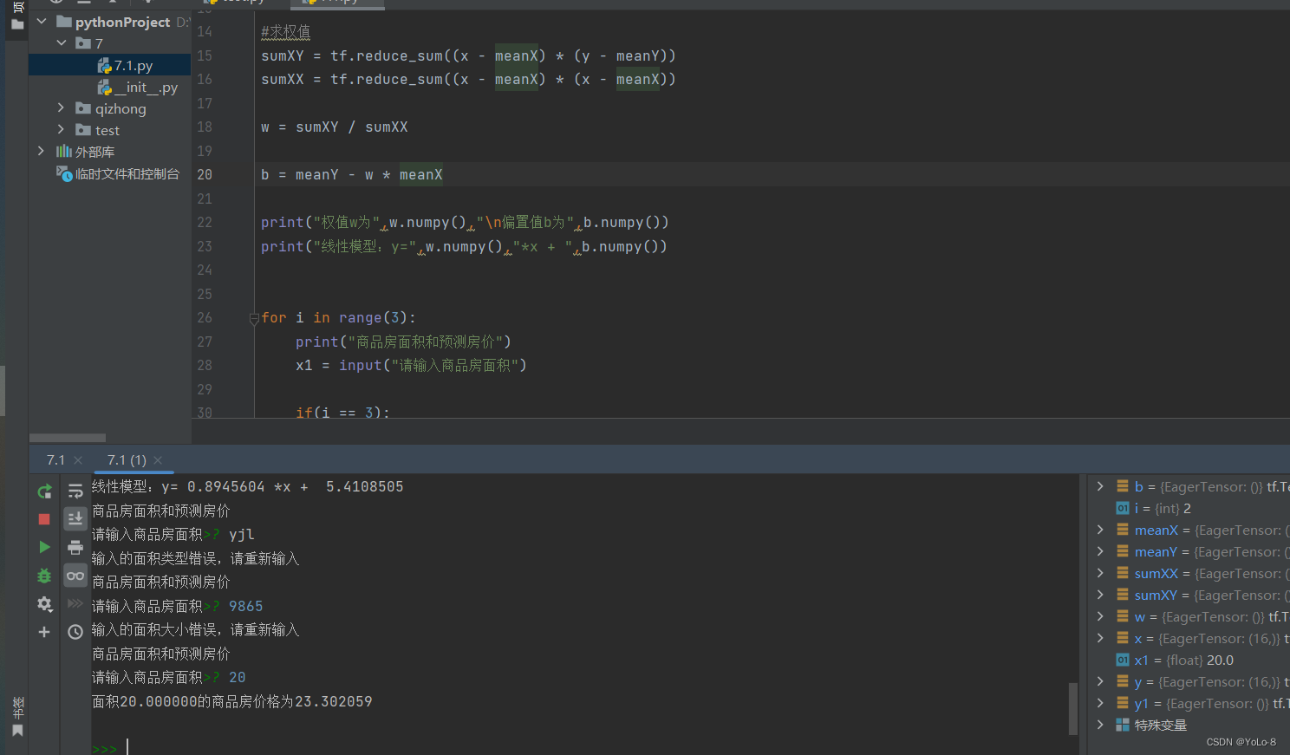This screenshot has height=755, width=1290.
Task: Click the int type icon beside variable i
Action: coord(1123,509)
